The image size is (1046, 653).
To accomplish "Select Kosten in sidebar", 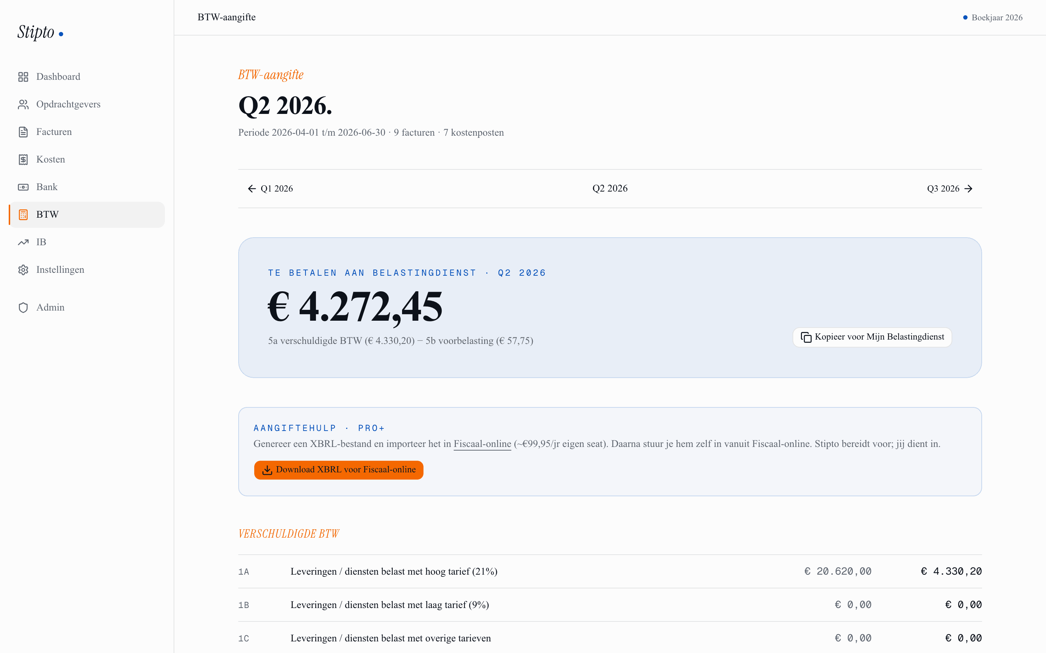I will [86, 160].
